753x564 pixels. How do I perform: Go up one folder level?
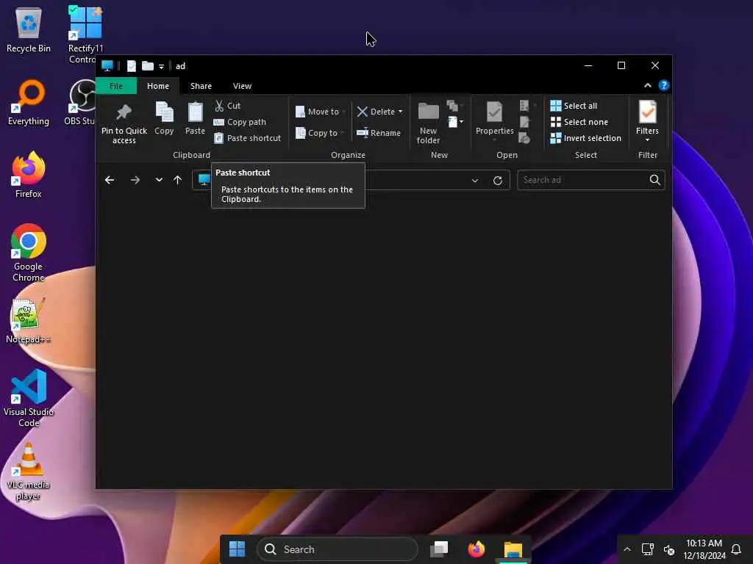[x=178, y=180]
